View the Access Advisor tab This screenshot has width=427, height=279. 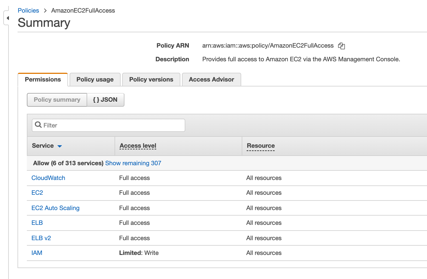pyautogui.click(x=211, y=79)
